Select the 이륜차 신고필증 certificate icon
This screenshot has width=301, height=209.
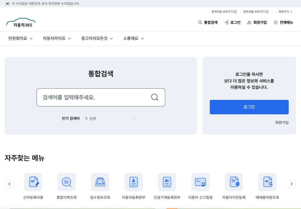(200, 182)
